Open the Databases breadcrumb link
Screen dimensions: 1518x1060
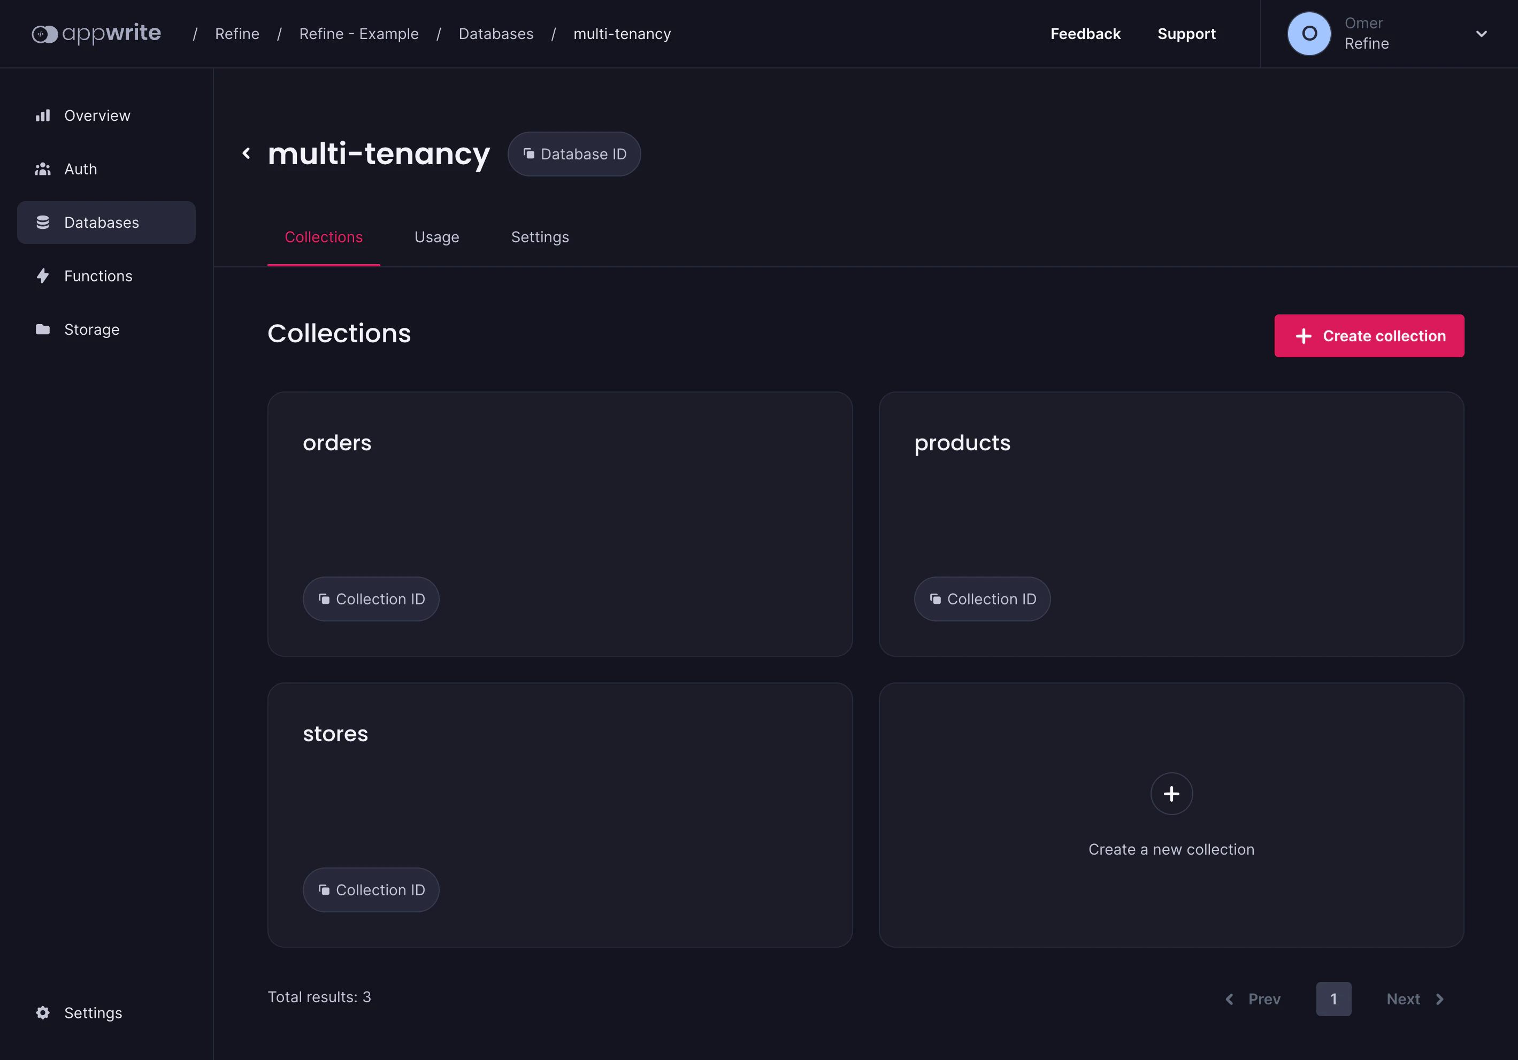(496, 33)
